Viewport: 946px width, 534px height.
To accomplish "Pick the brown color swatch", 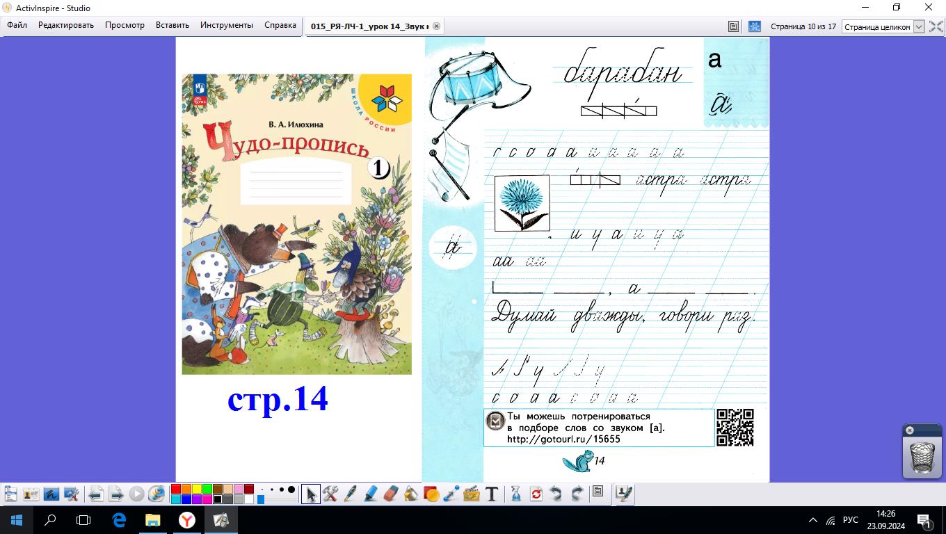I will [218, 489].
